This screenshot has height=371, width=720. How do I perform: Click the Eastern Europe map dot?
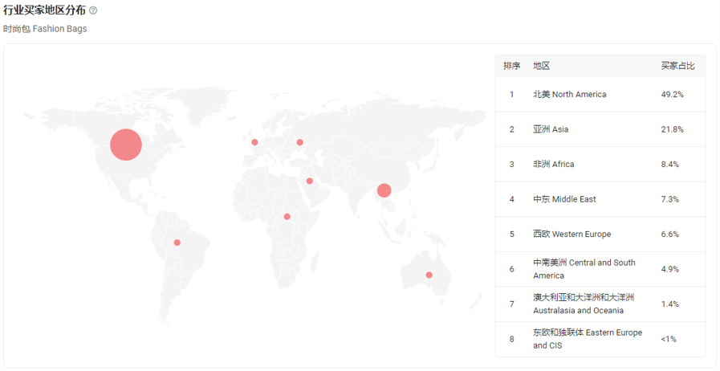click(x=300, y=142)
